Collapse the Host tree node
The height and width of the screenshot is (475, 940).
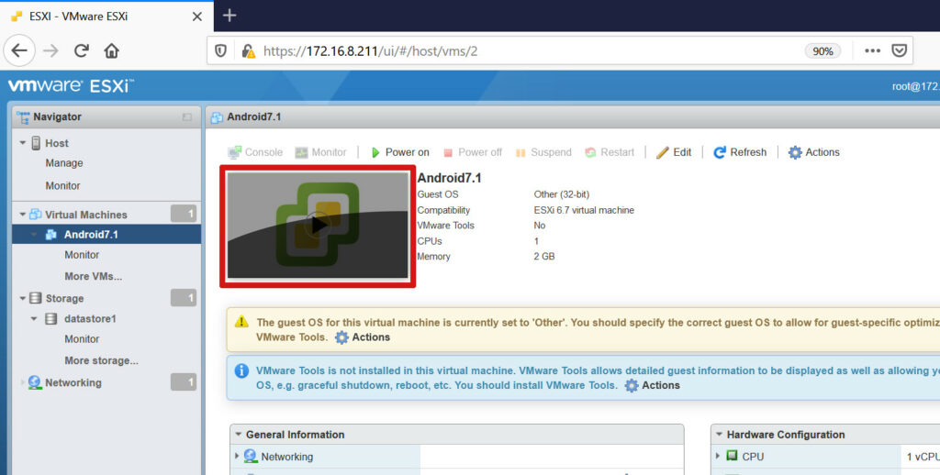pyautogui.click(x=23, y=143)
